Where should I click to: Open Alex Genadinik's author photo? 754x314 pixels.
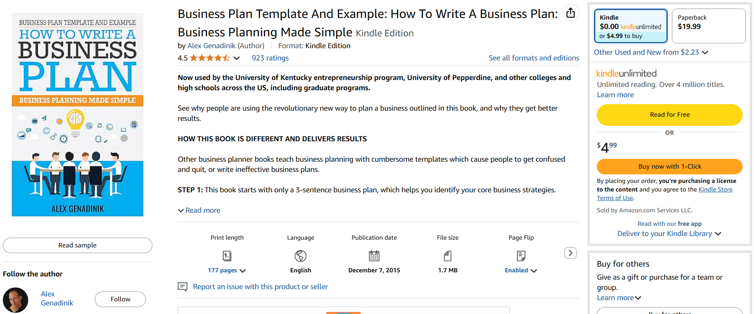point(16,300)
